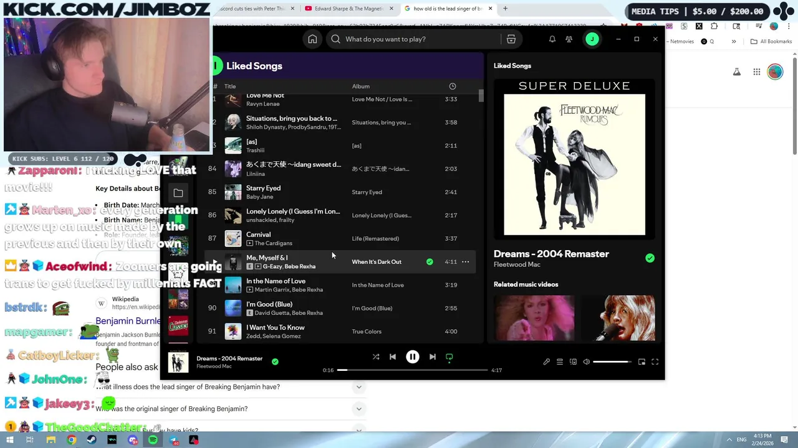Adjust the Spotify volume slider

pyautogui.click(x=612, y=362)
